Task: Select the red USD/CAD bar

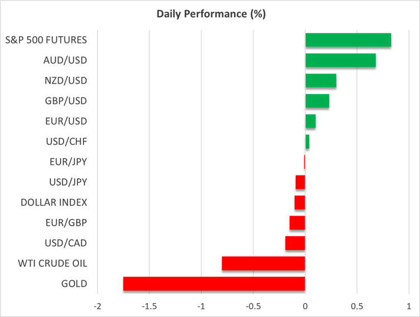Action: (x=295, y=243)
